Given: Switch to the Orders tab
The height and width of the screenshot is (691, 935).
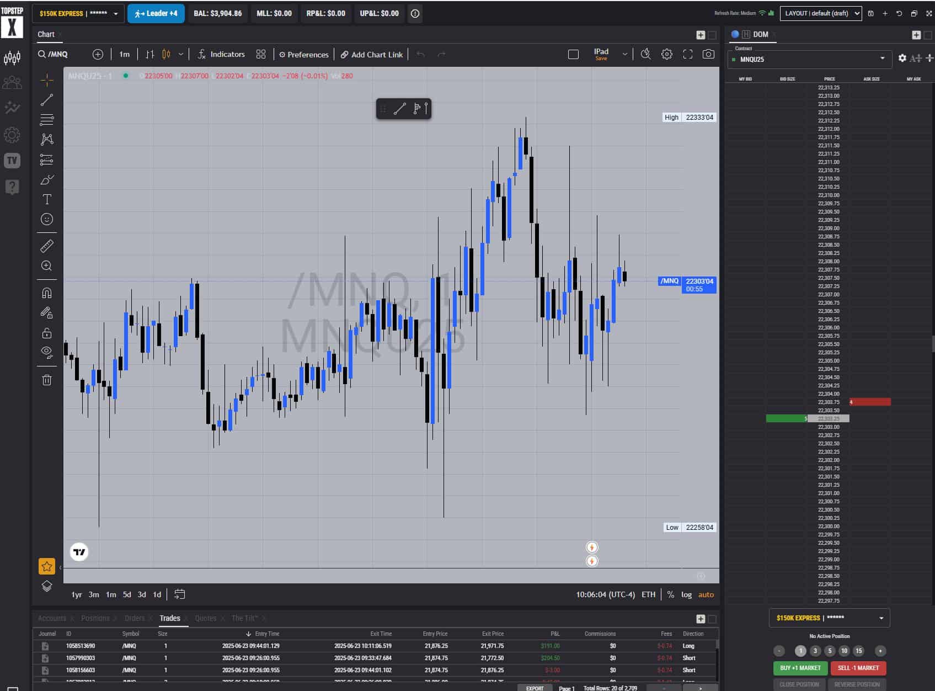Looking at the screenshot, I should (135, 618).
